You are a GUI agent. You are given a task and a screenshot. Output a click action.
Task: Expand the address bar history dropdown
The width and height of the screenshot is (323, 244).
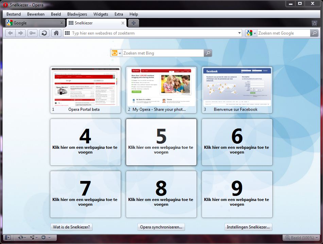coord(239,33)
